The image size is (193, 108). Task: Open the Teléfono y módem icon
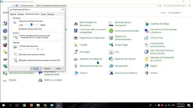tap(40, 80)
